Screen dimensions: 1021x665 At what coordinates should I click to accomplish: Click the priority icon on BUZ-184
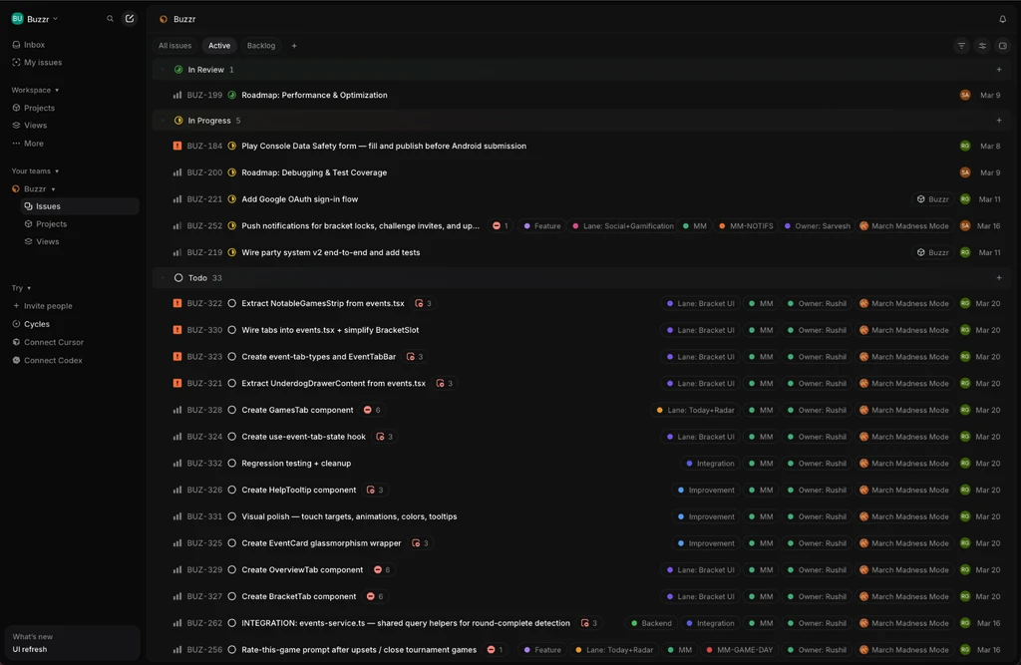click(x=177, y=146)
